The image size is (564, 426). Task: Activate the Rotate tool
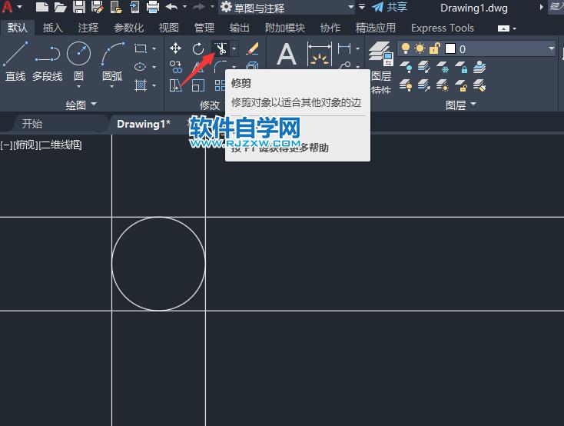click(x=197, y=48)
